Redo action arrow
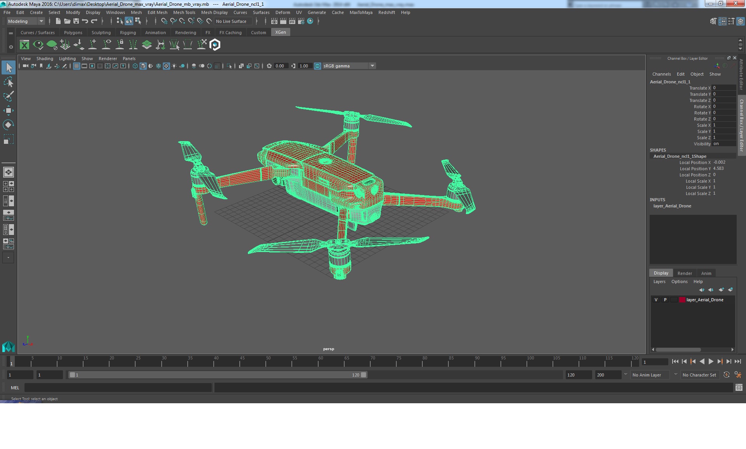 [x=94, y=21]
